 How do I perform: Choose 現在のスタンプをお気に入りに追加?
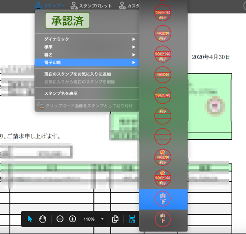click(x=77, y=74)
